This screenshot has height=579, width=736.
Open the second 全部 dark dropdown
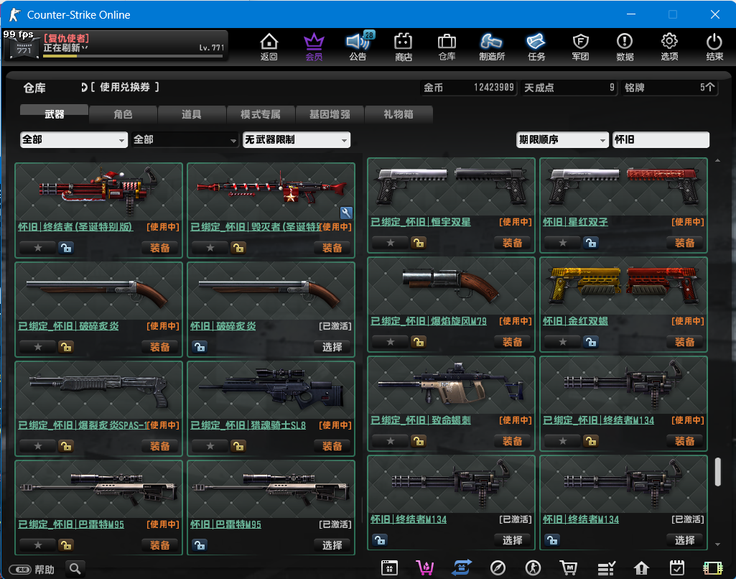tap(185, 139)
